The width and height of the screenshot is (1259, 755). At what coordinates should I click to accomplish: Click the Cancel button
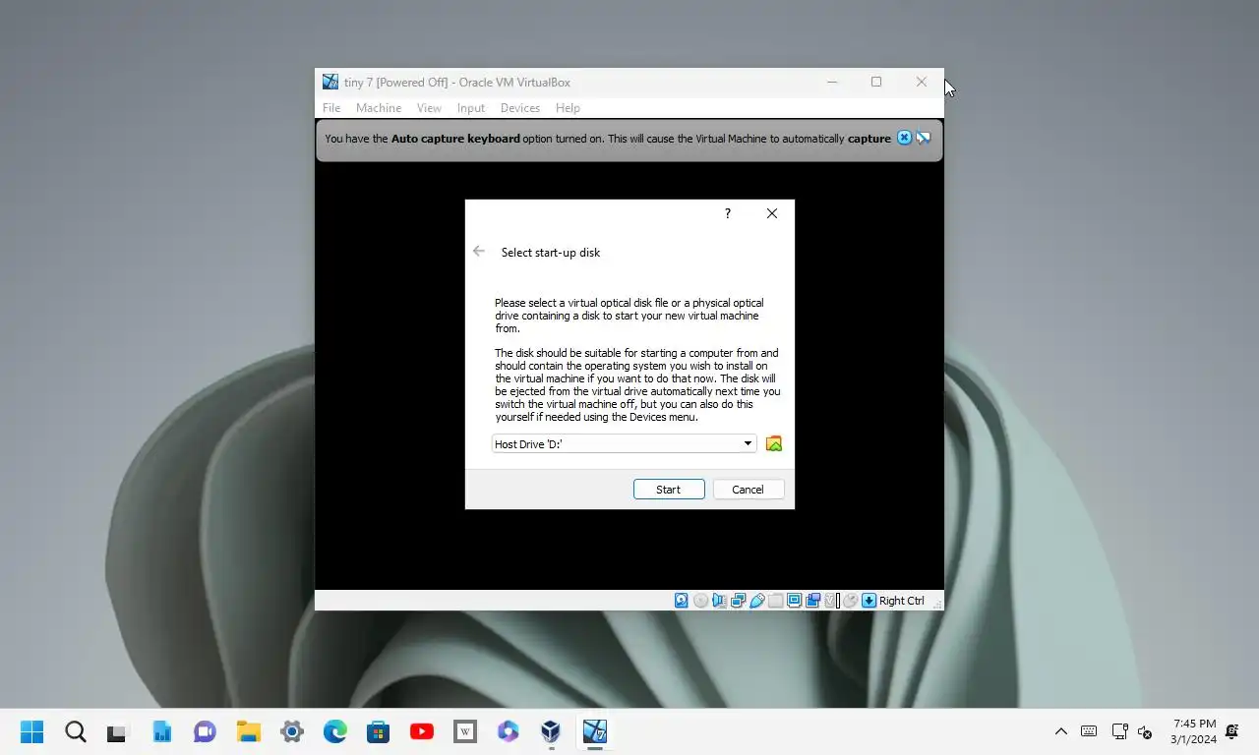(x=748, y=490)
